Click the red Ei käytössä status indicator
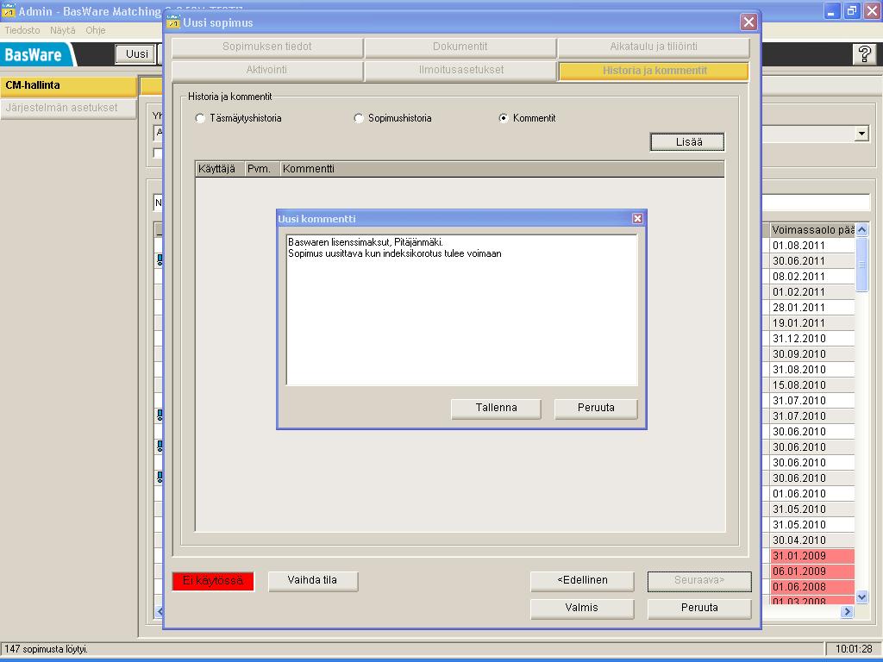The width and height of the screenshot is (883, 662). (x=213, y=581)
